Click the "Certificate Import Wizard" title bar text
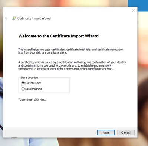The width and height of the screenshot is (148, 146). point(34,18)
